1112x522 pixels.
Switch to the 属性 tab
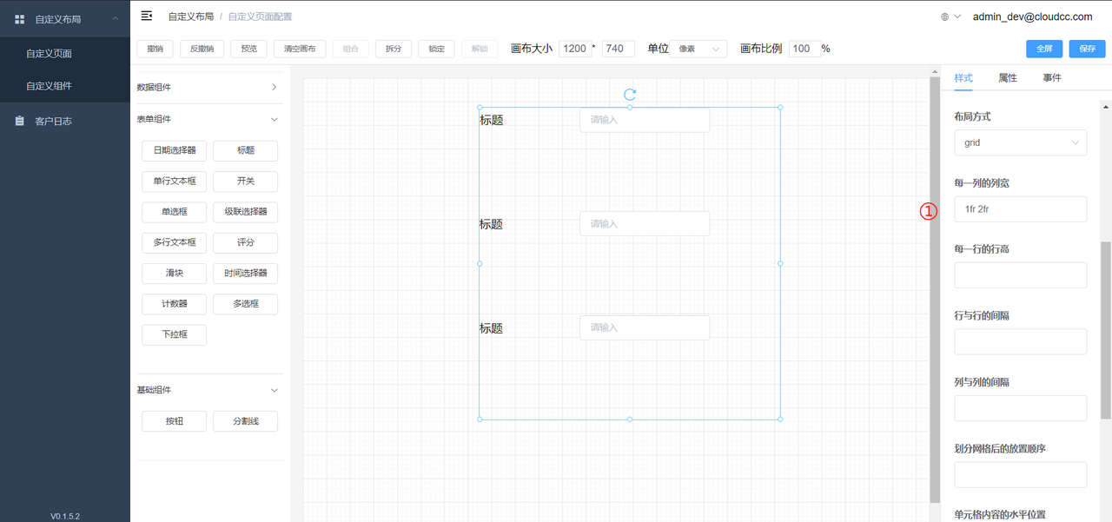(1008, 78)
